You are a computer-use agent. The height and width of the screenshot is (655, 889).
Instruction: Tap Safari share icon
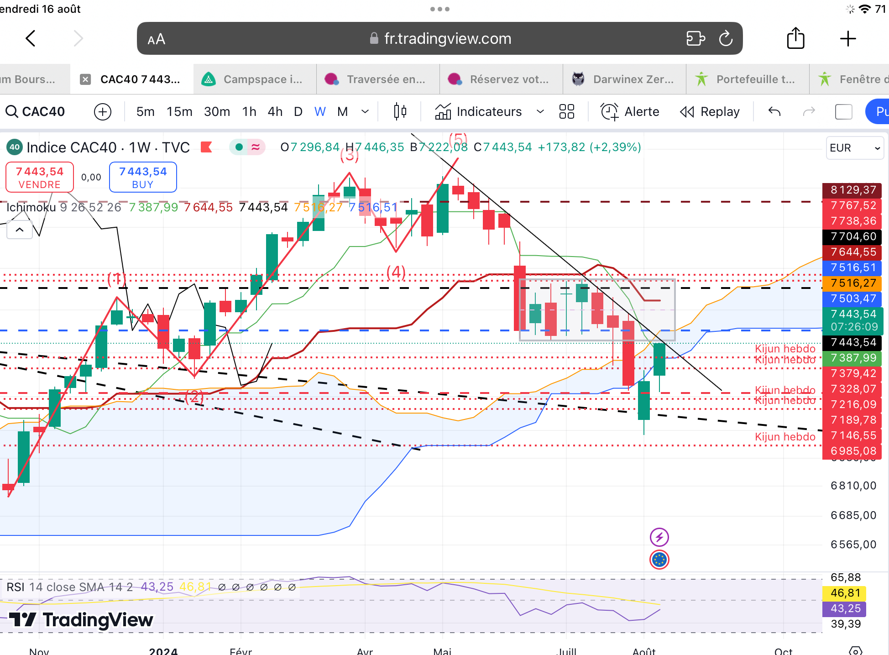pos(795,38)
